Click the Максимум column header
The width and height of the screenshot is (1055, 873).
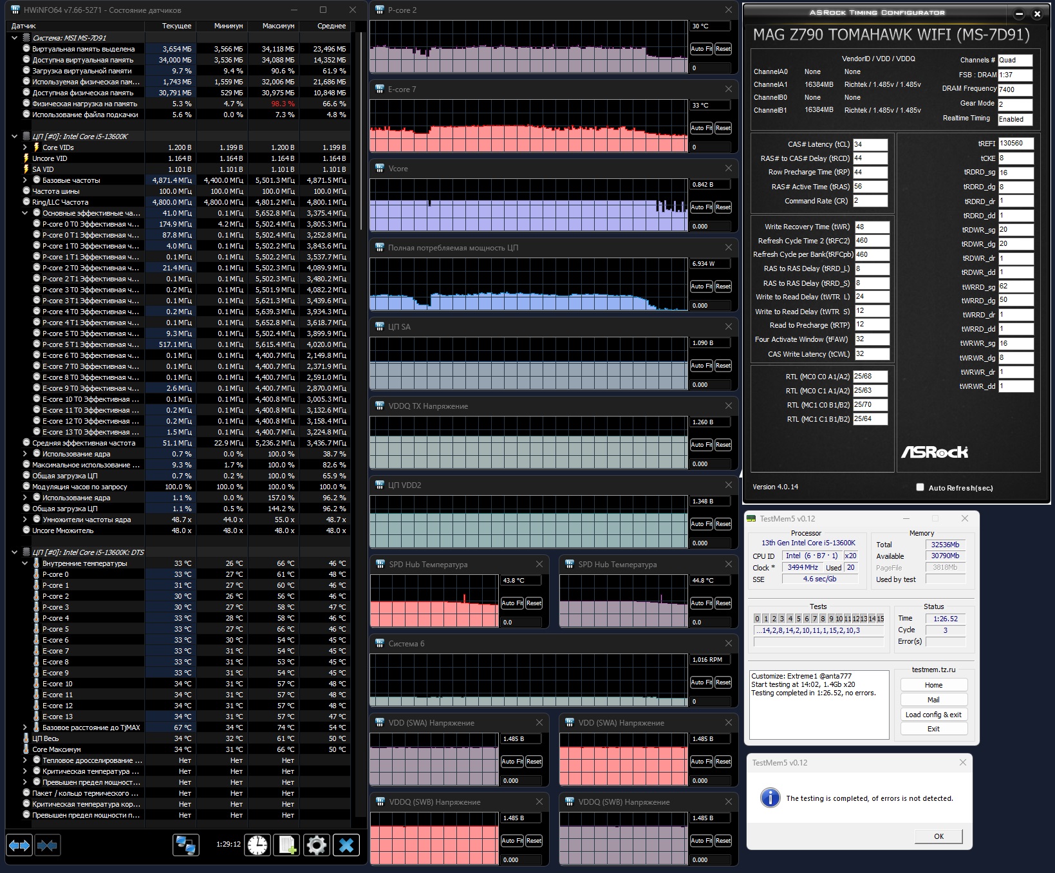pos(273,26)
